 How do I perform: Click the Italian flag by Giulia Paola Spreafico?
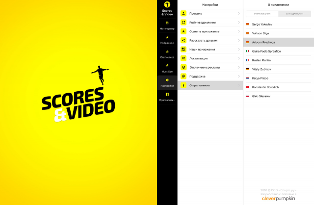[x=247, y=51]
